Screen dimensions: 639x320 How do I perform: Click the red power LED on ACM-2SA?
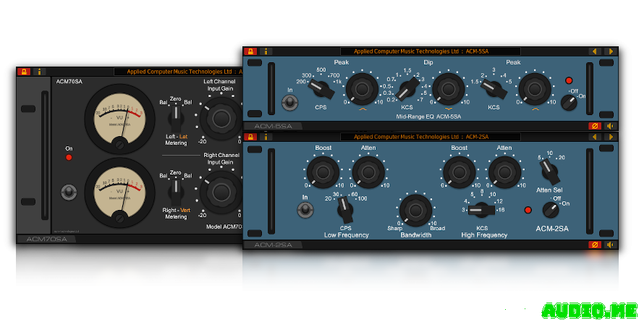pos(528,210)
